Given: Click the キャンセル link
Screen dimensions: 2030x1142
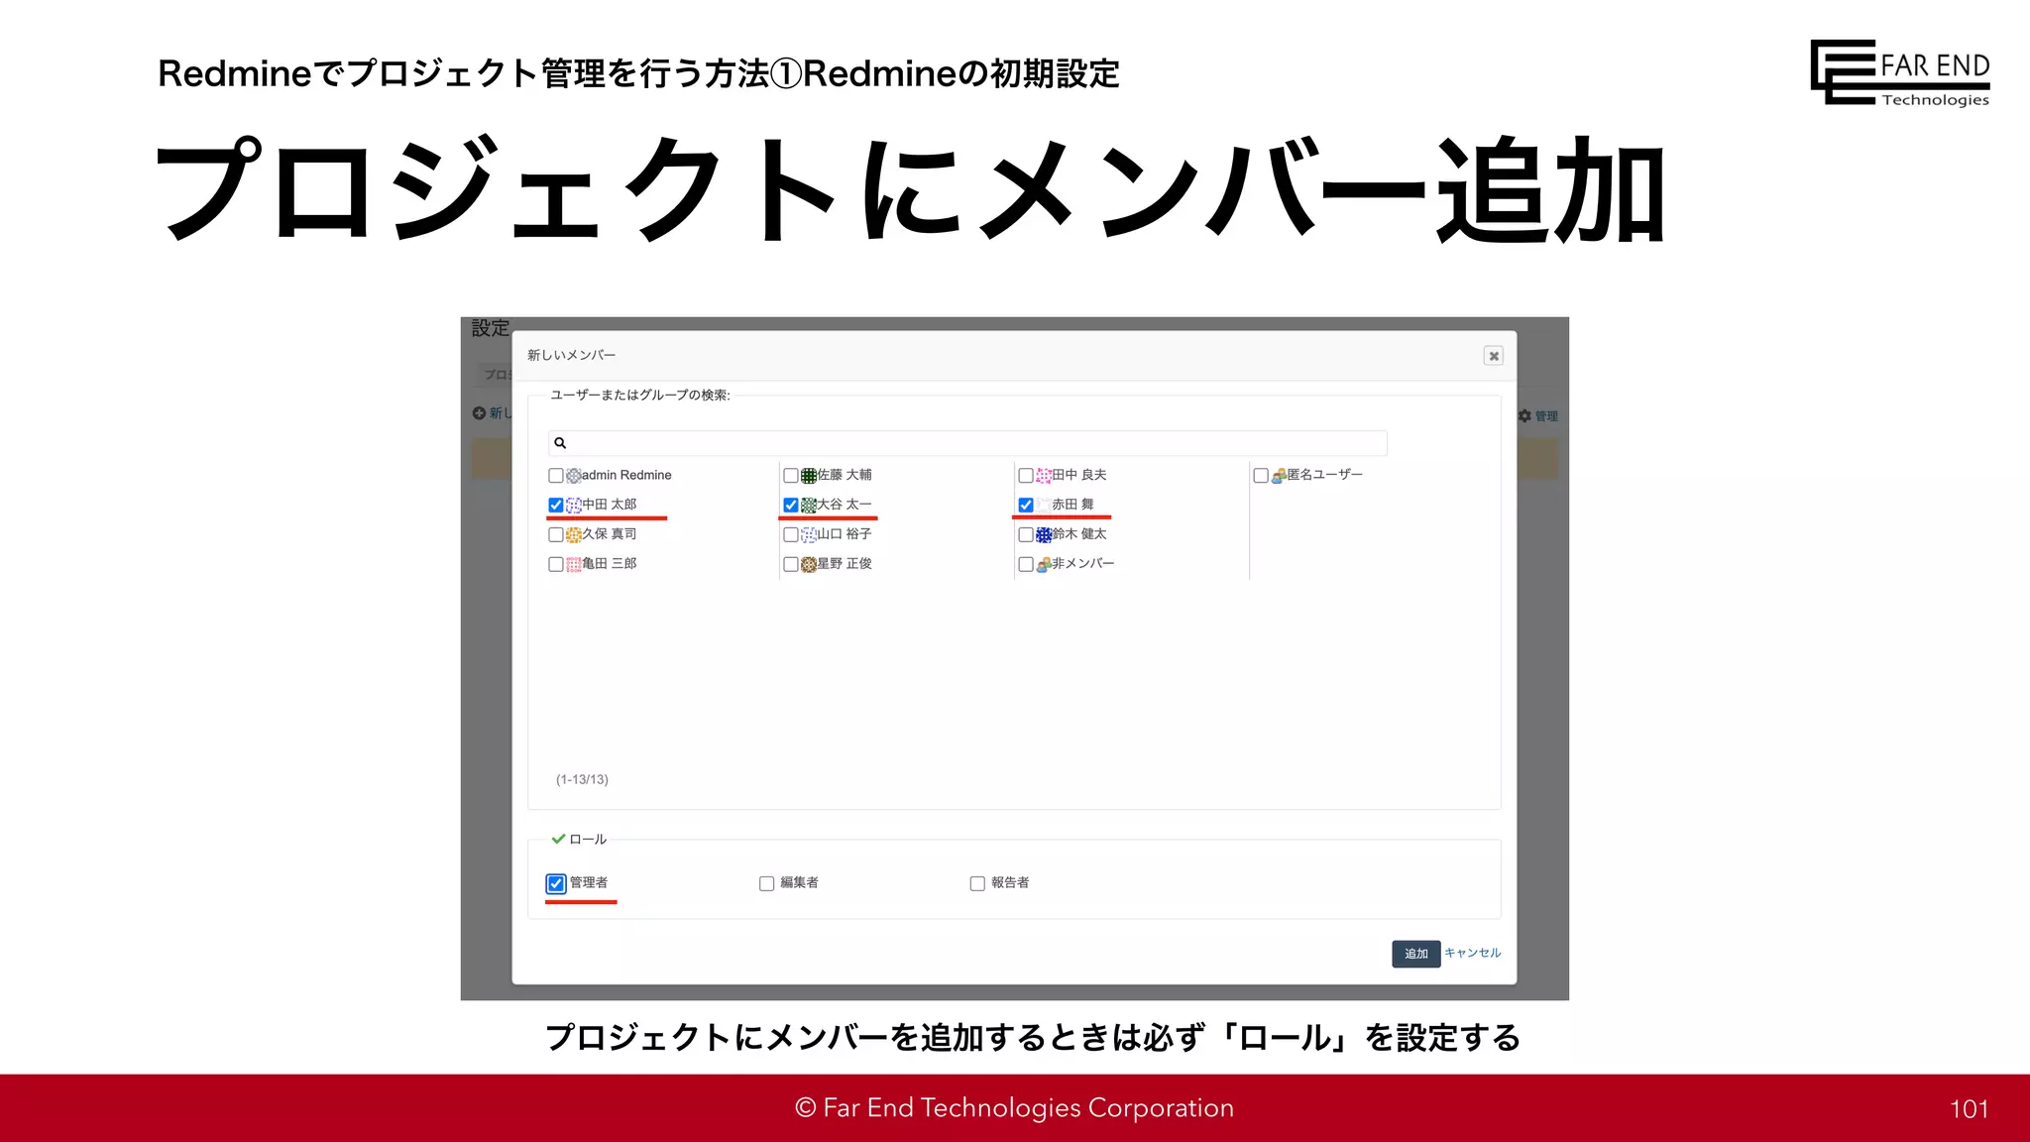Looking at the screenshot, I should coord(1472,953).
